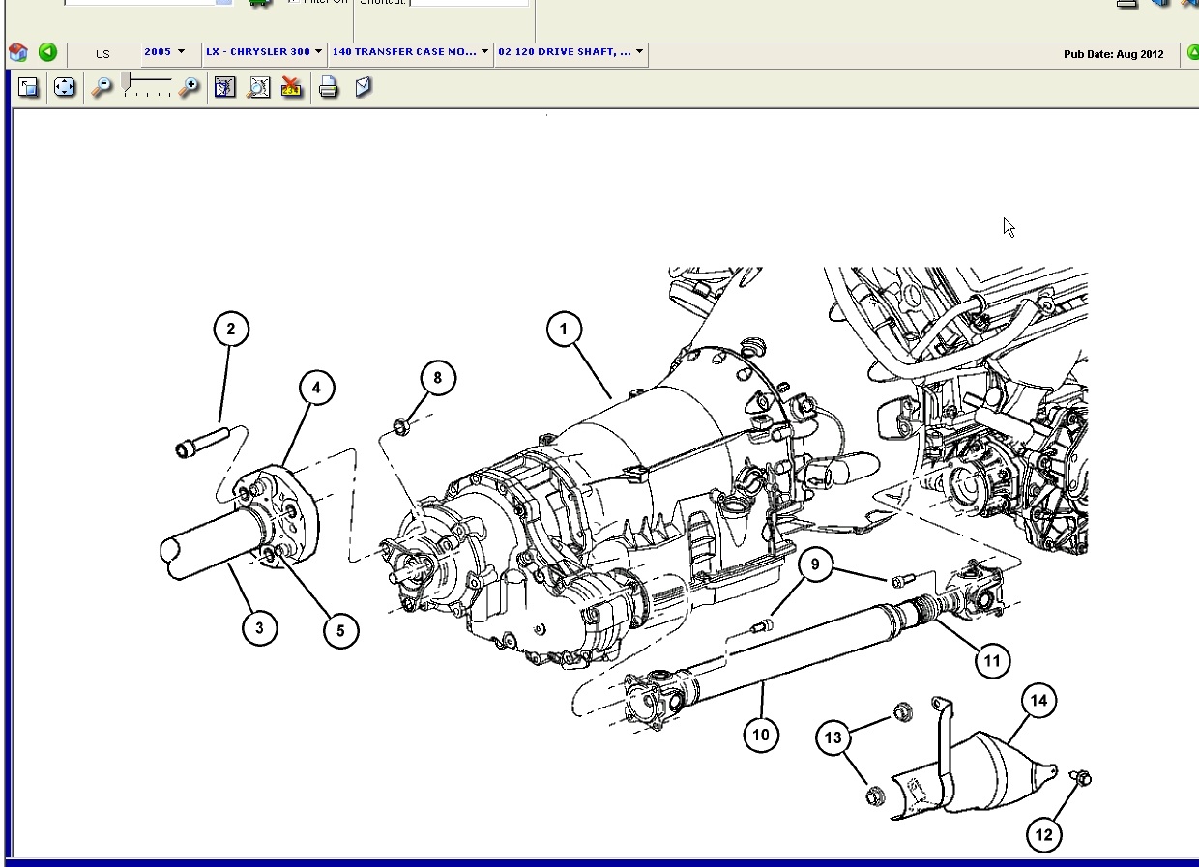This screenshot has width=1199, height=867.
Task: Click the fit-image-to-window icon
Action: tap(28, 87)
